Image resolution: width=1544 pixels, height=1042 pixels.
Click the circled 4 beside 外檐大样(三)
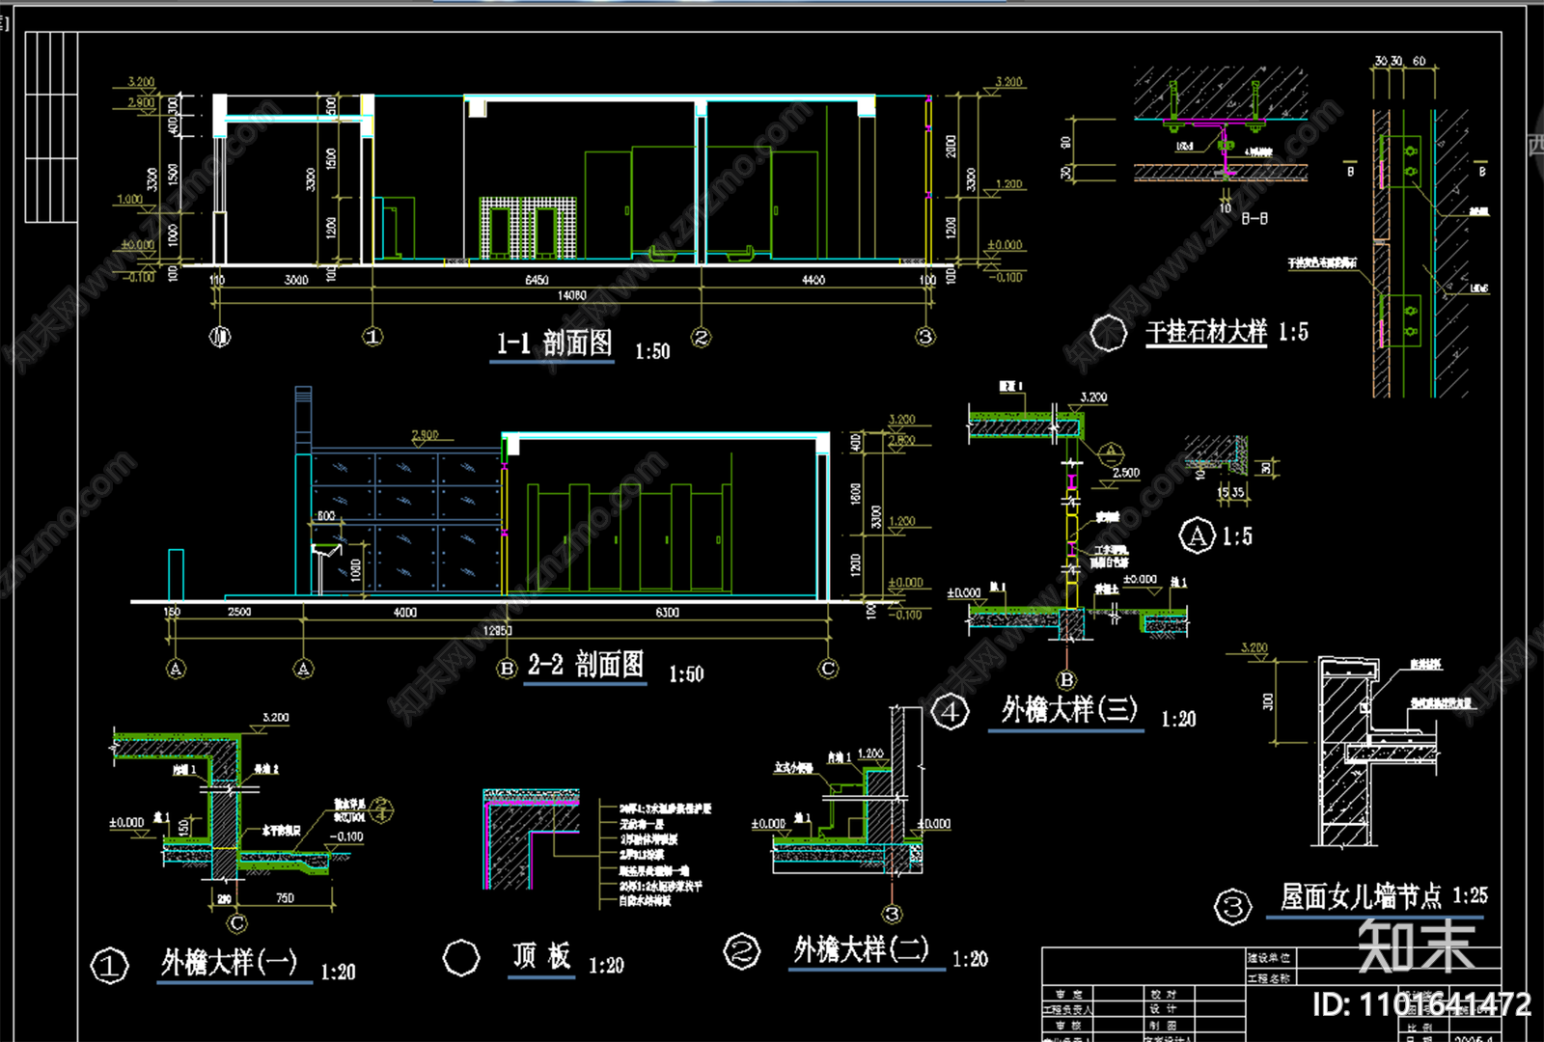pyautogui.click(x=951, y=713)
